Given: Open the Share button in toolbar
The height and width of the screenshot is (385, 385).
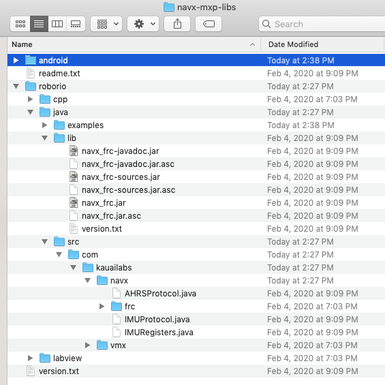Looking at the screenshot, I should coord(177,24).
